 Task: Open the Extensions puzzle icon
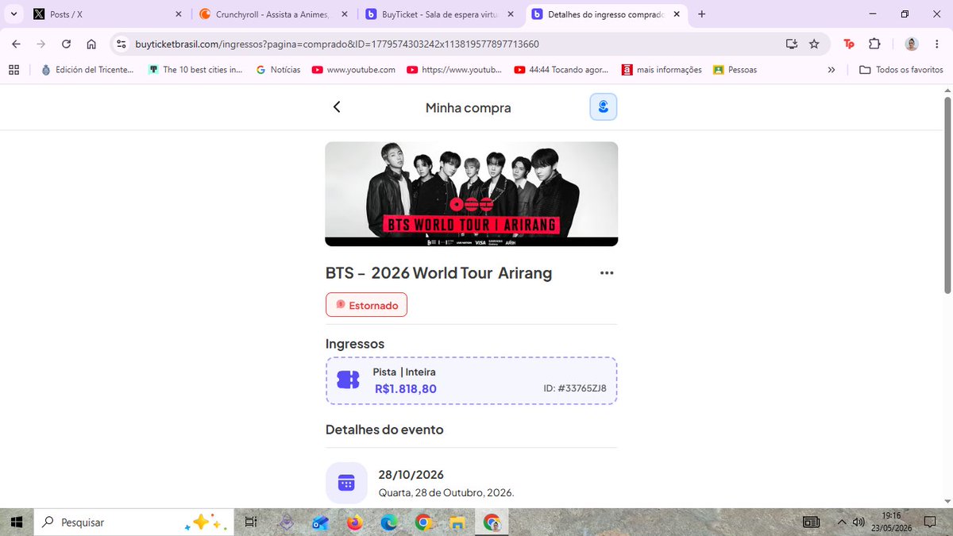[874, 44]
